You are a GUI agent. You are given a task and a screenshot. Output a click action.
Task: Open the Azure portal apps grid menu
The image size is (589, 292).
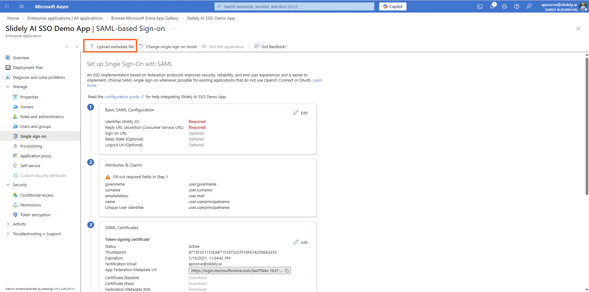click(7, 6)
